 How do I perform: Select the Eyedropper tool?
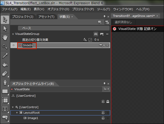pyautogui.click(x=5, y=56)
